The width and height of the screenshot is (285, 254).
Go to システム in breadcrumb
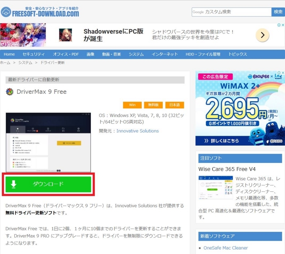[25, 63]
